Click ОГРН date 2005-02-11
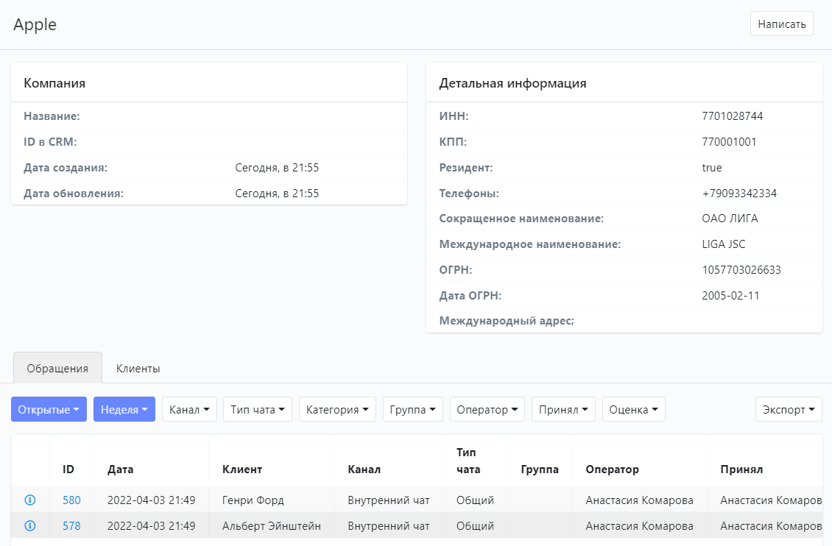The height and width of the screenshot is (546, 832). [x=730, y=295]
